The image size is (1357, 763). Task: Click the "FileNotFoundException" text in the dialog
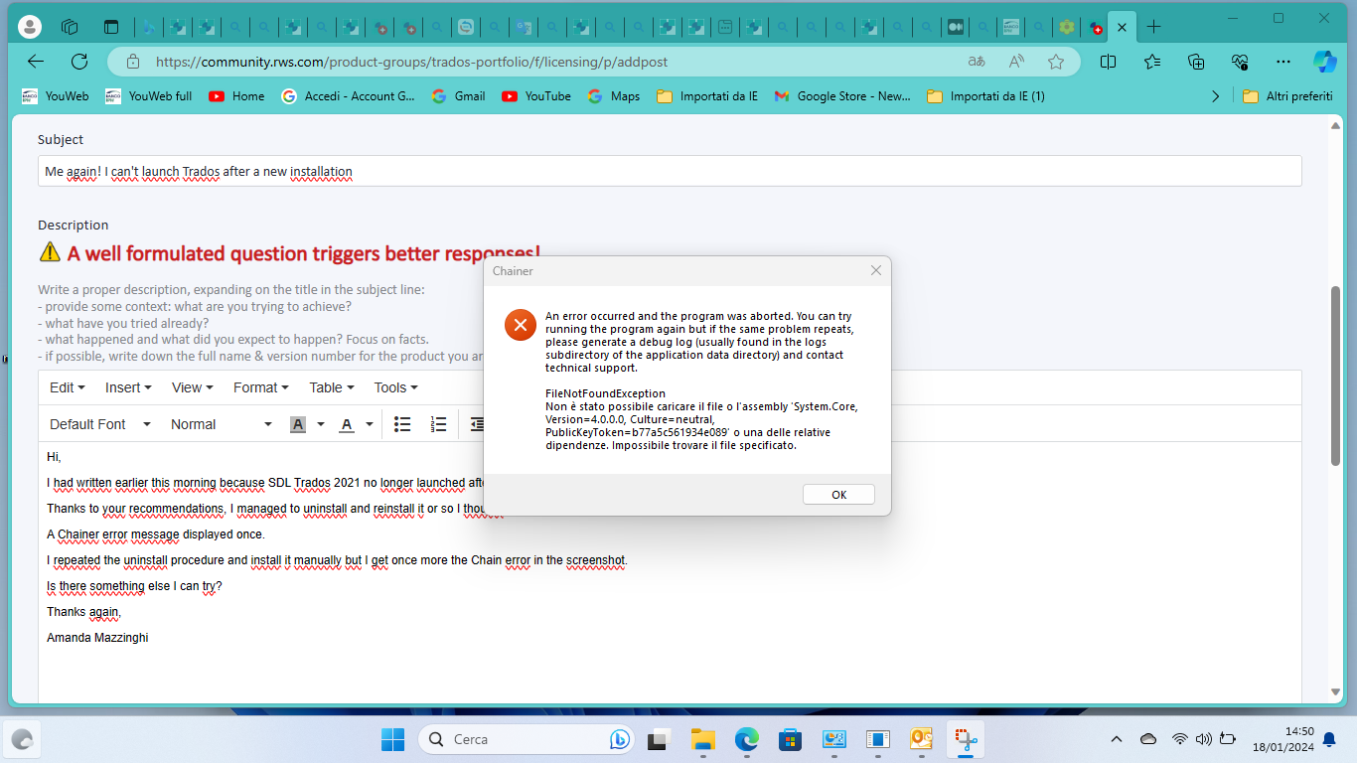(605, 393)
